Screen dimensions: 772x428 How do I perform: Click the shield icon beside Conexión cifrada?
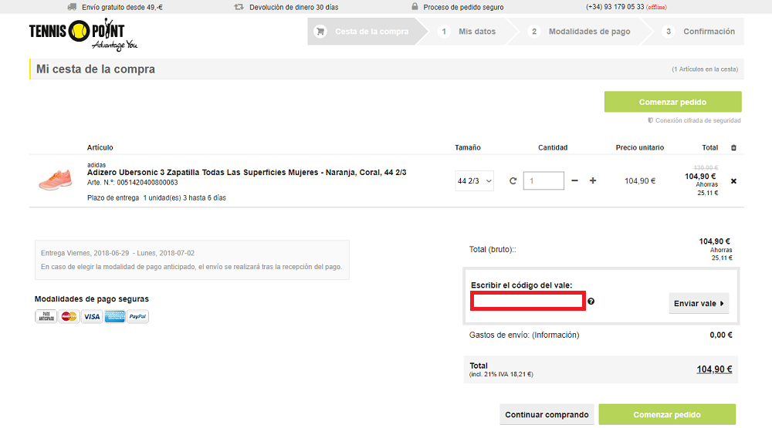650,120
